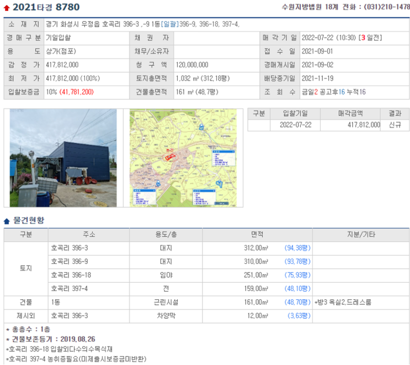410x365 pixels.
Task: Click 근린시설 building usage cell
Action: tap(166, 303)
